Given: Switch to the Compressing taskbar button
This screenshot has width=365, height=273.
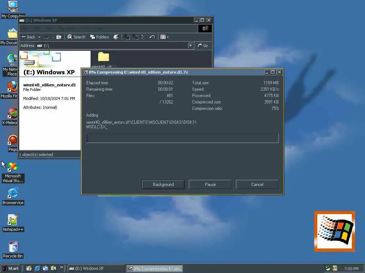Looking at the screenshot, I should (x=155, y=269).
